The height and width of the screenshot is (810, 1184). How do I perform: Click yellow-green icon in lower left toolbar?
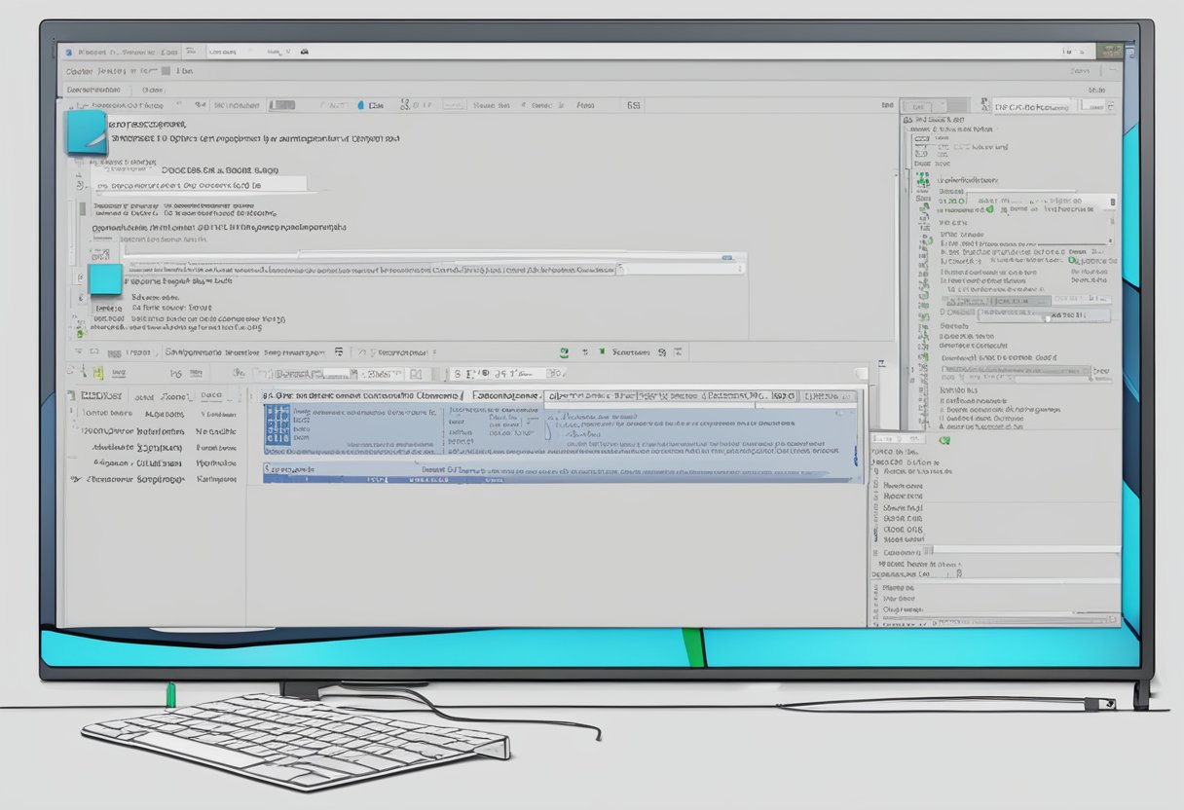[x=97, y=372]
